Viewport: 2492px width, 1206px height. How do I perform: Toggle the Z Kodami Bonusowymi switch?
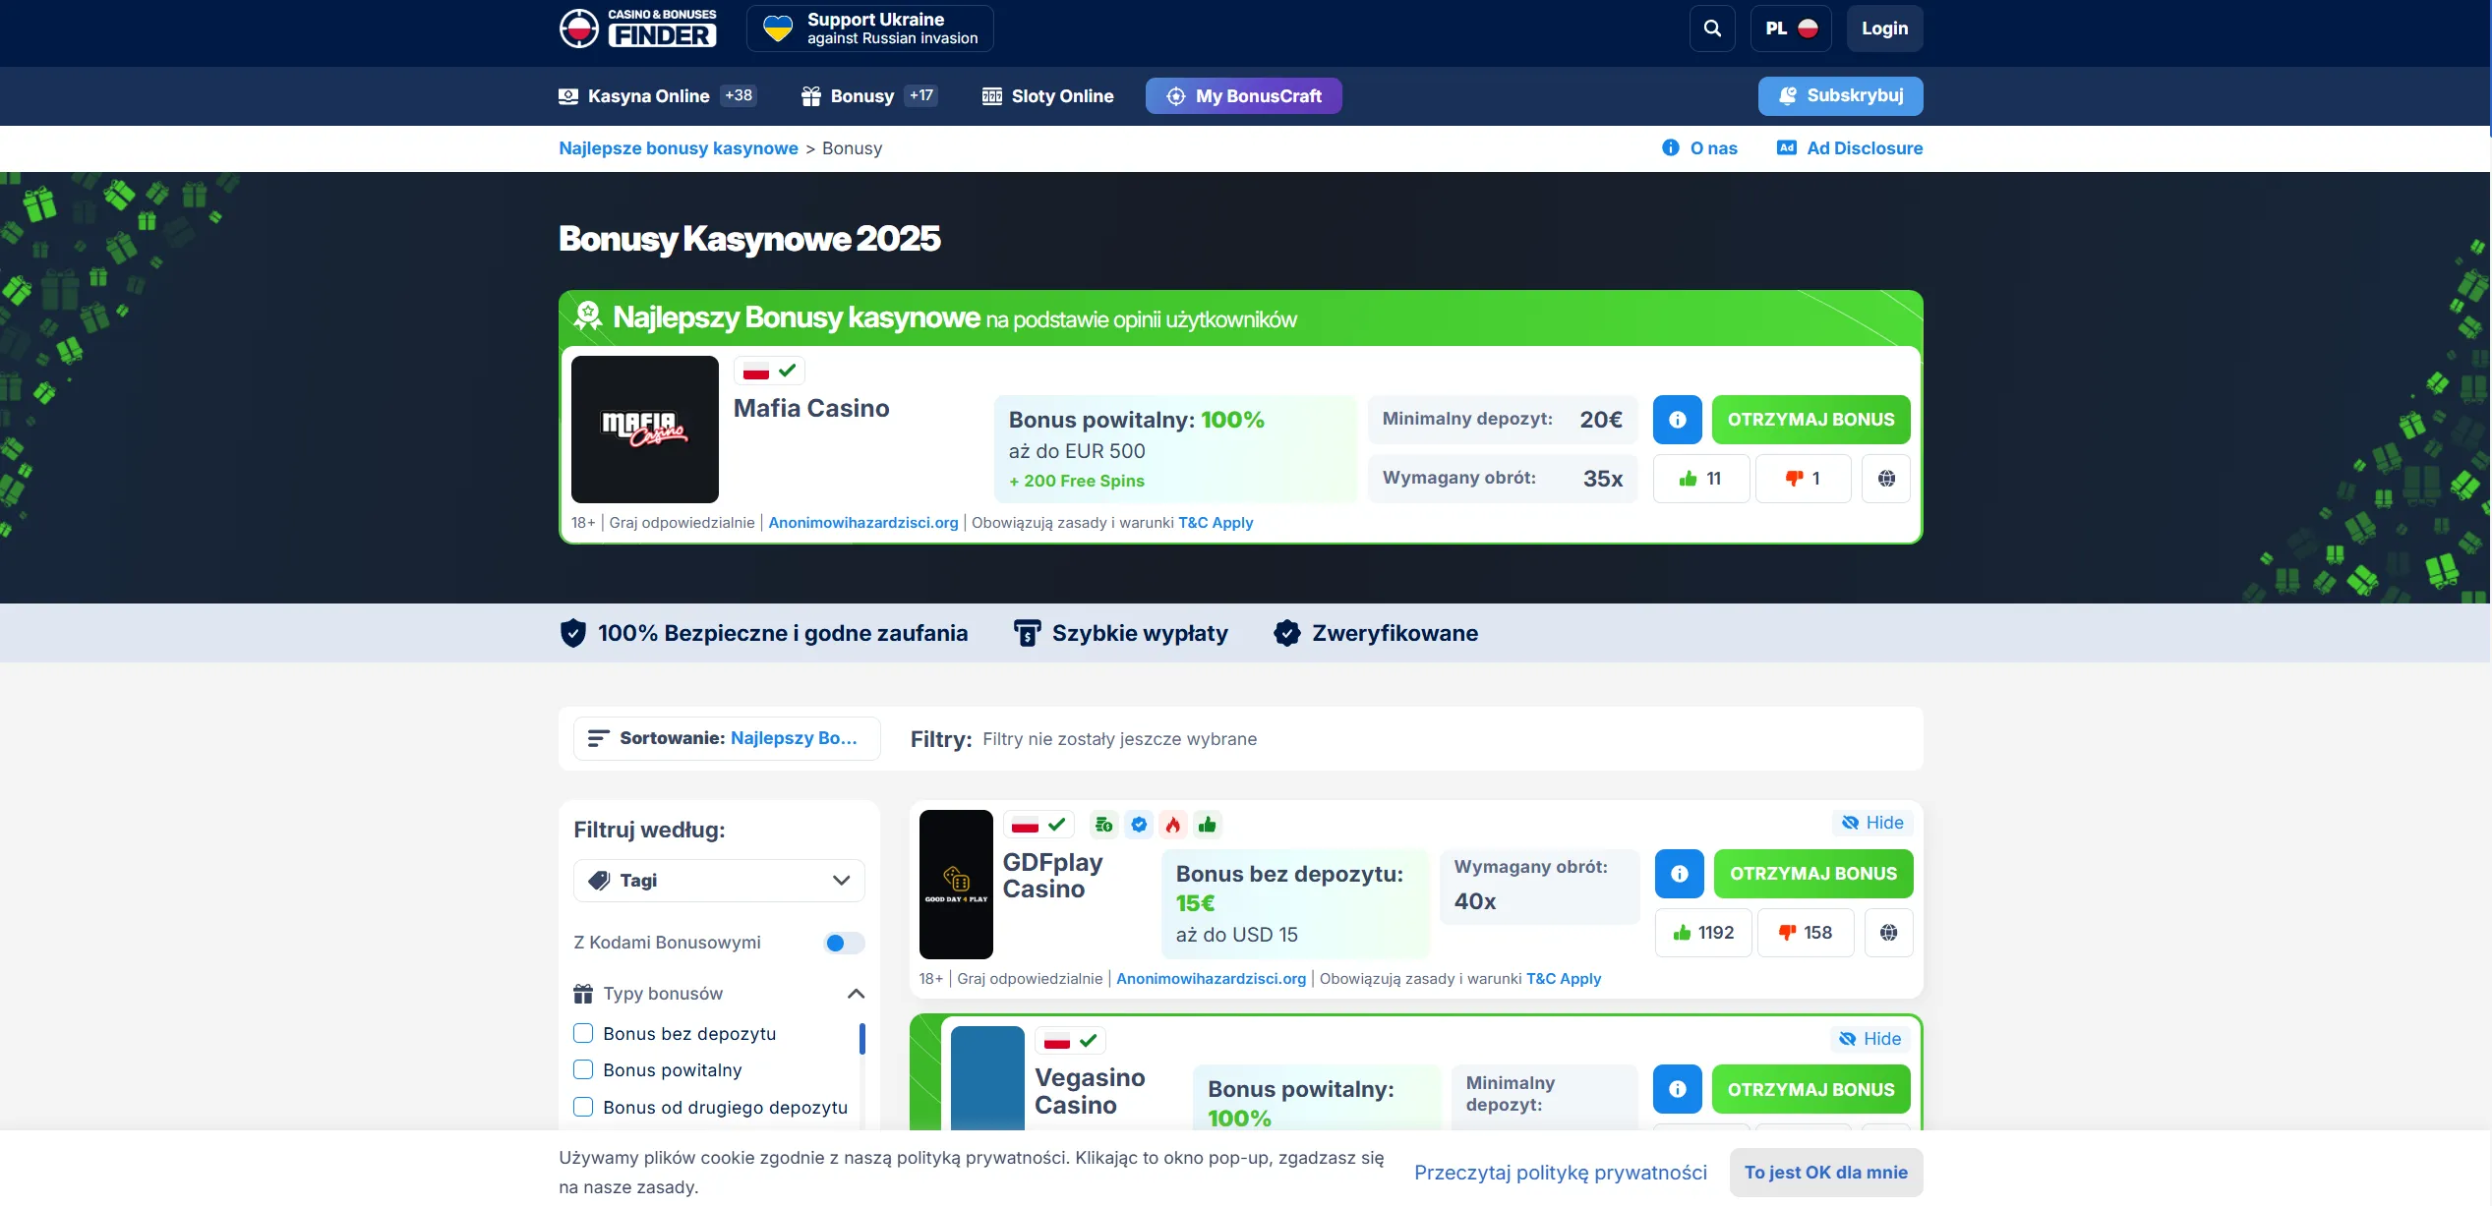coord(844,944)
